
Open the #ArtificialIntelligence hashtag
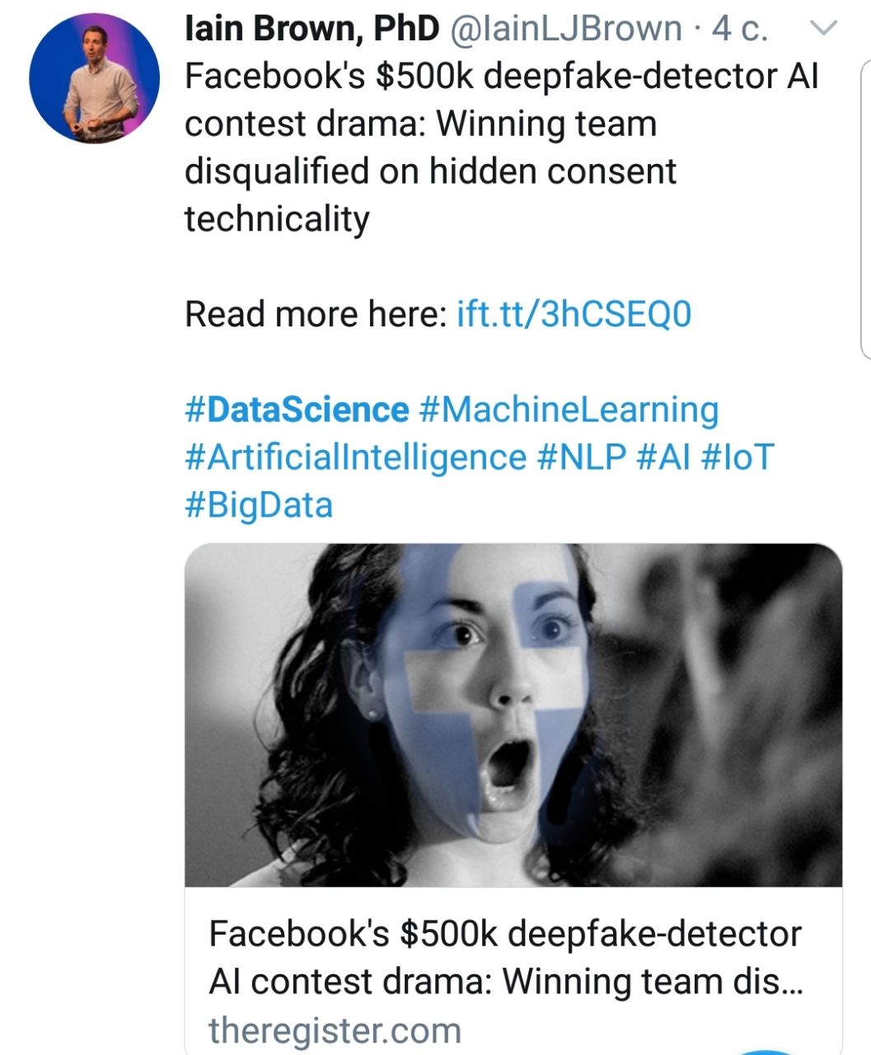(355, 457)
